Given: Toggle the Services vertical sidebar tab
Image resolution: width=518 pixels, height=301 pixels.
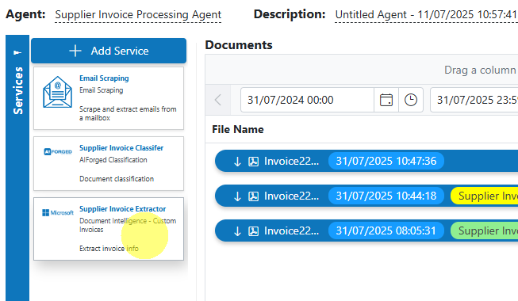Looking at the screenshot, I should point(17,90).
